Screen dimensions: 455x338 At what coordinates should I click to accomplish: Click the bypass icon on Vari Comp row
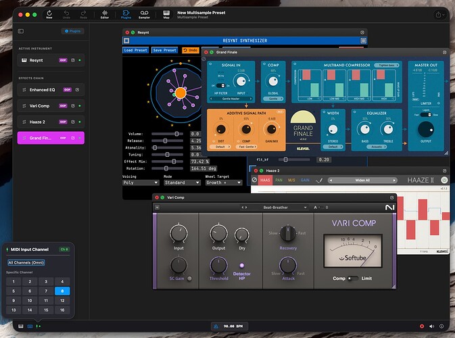(x=73, y=105)
